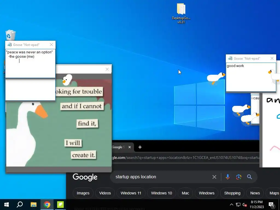Click the Chrome address bar URL
Image resolution: width=280 pixels, height=210 pixels.
(186, 158)
